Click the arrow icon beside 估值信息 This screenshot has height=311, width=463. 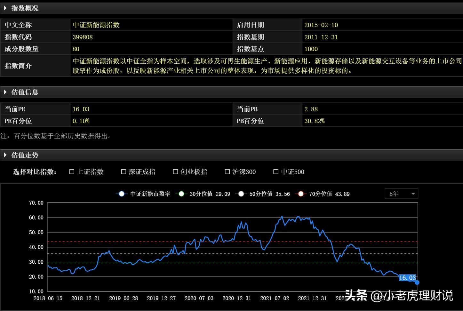[x=5, y=92]
